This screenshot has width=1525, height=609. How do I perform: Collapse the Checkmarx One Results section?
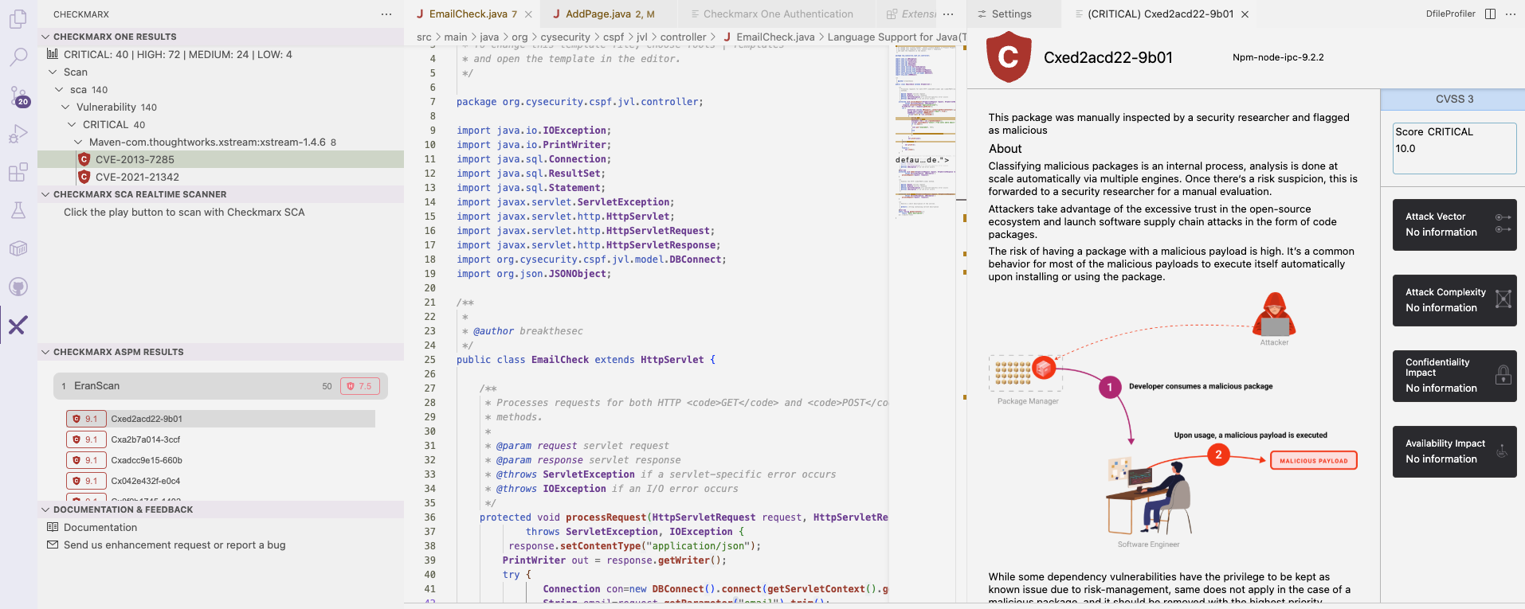[46, 37]
